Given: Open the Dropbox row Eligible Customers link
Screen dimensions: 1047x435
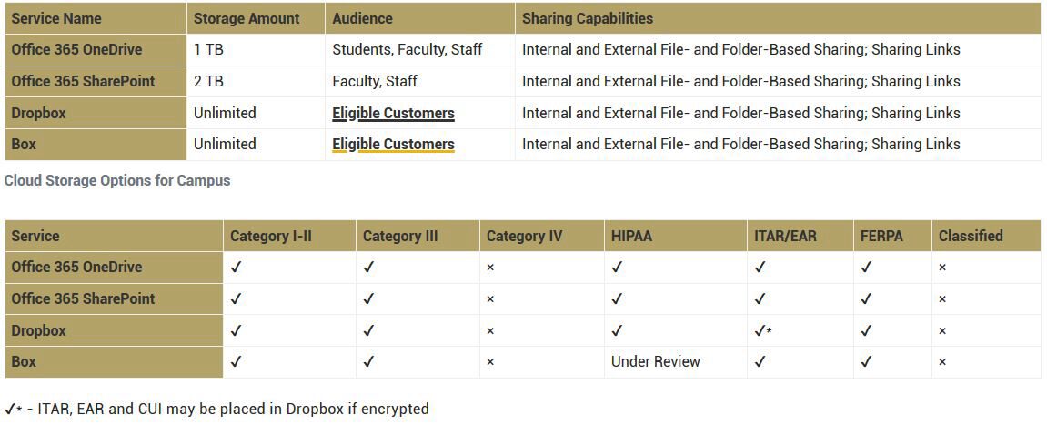Looking at the screenshot, I should (393, 113).
